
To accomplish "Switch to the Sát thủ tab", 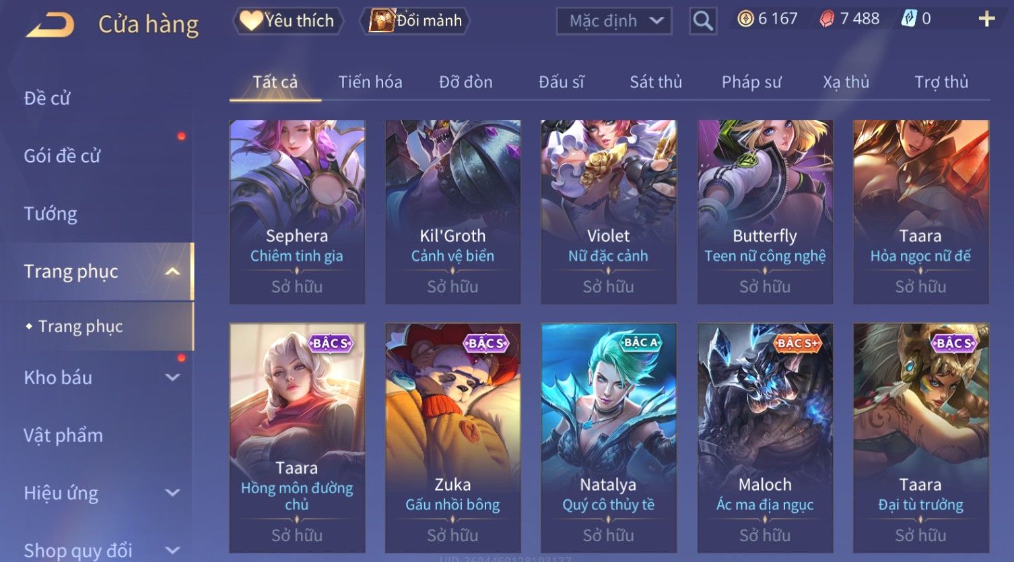I will click(x=656, y=82).
